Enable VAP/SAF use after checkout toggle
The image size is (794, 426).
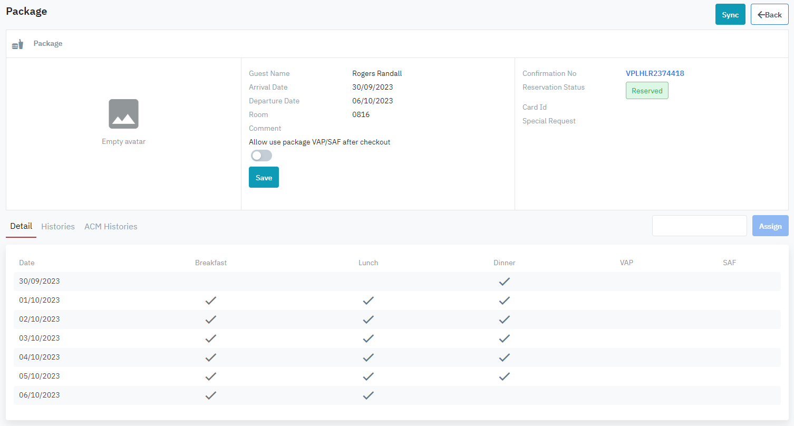click(x=262, y=156)
